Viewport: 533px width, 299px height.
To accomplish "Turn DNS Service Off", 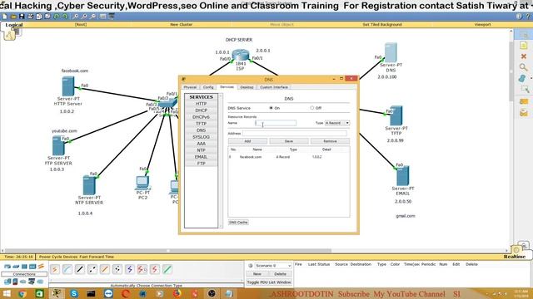I will 311,108.
